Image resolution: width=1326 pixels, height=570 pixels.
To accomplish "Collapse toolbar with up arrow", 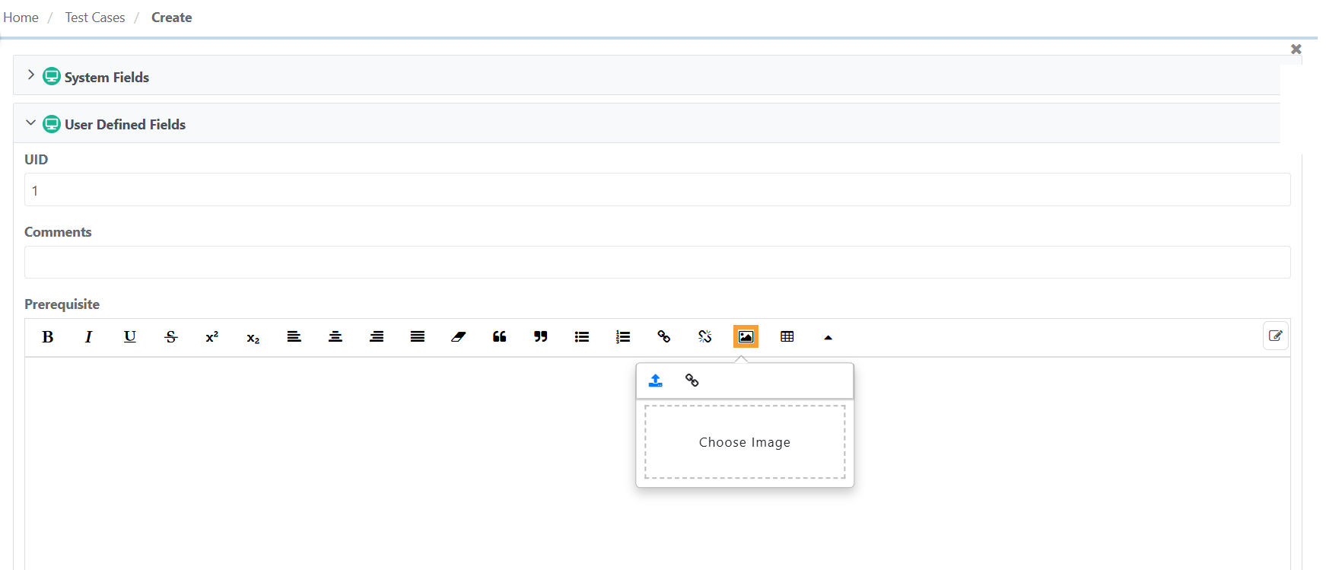I will pos(828,337).
